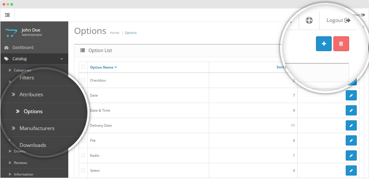This screenshot has height=179, width=369.
Task: Toggle the hamburger menu collapse icon
Action: tap(7, 15)
